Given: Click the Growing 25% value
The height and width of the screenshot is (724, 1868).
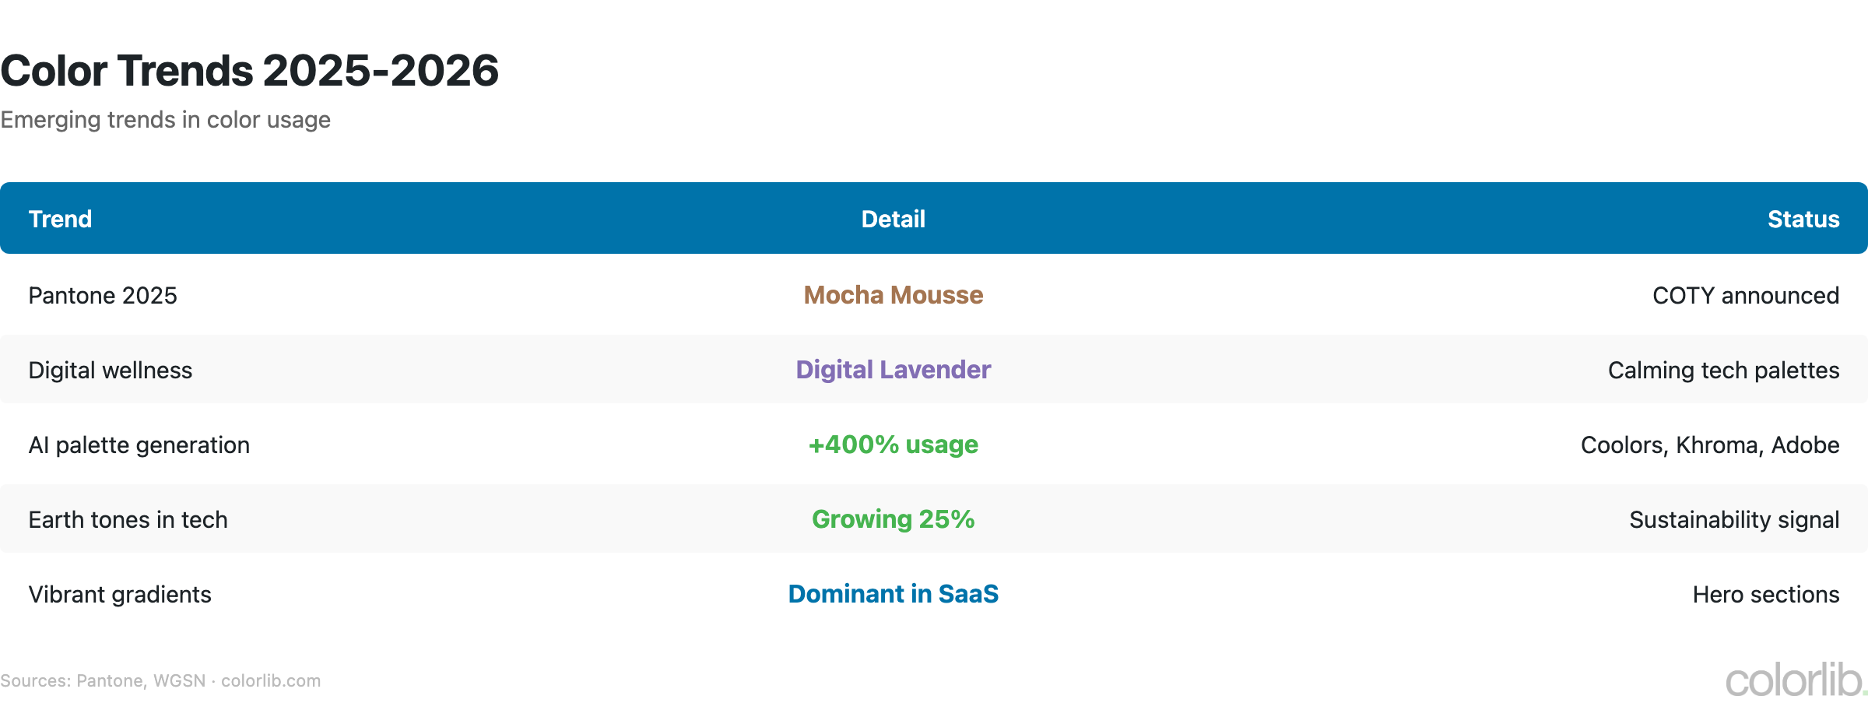Looking at the screenshot, I should click(893, 519).
